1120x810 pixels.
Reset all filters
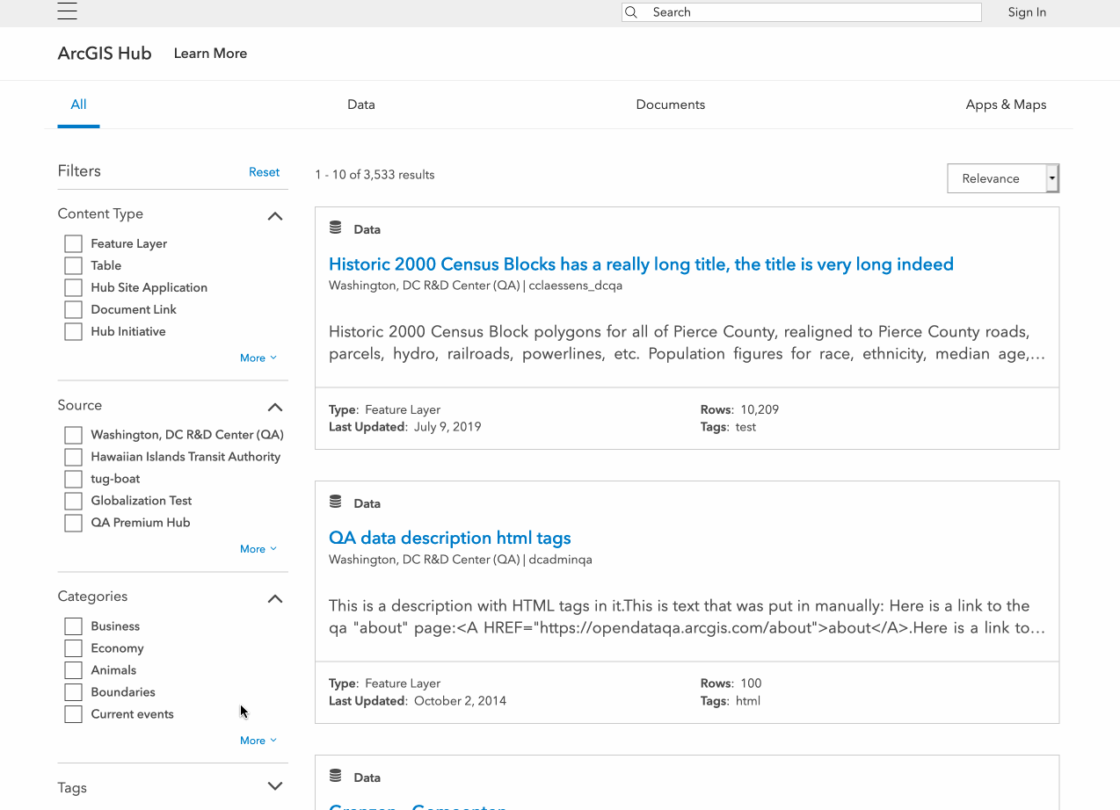click(x=264, y=172)
